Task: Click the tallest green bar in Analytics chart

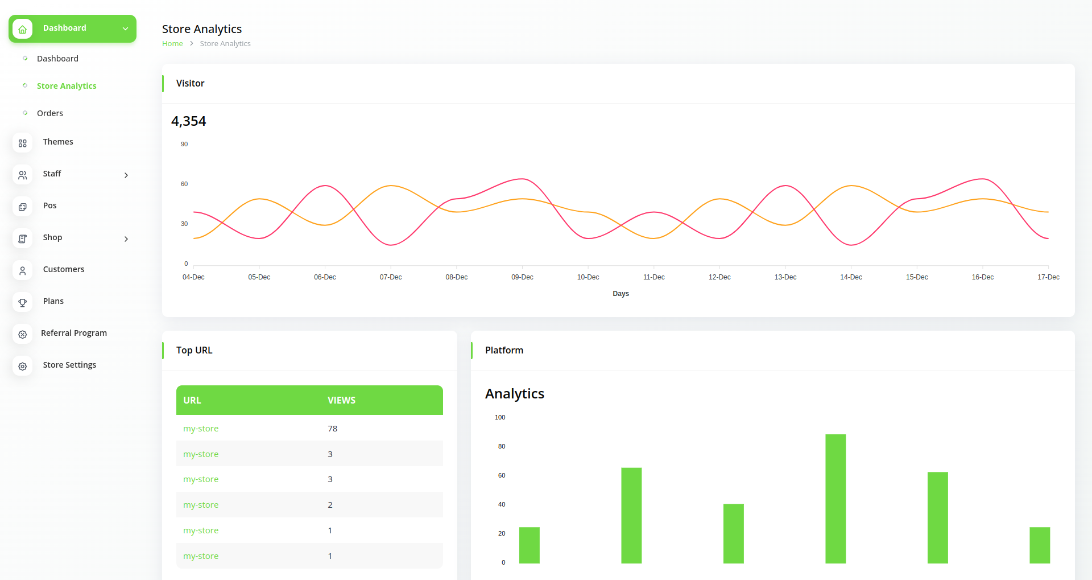Action: [835, 499]
